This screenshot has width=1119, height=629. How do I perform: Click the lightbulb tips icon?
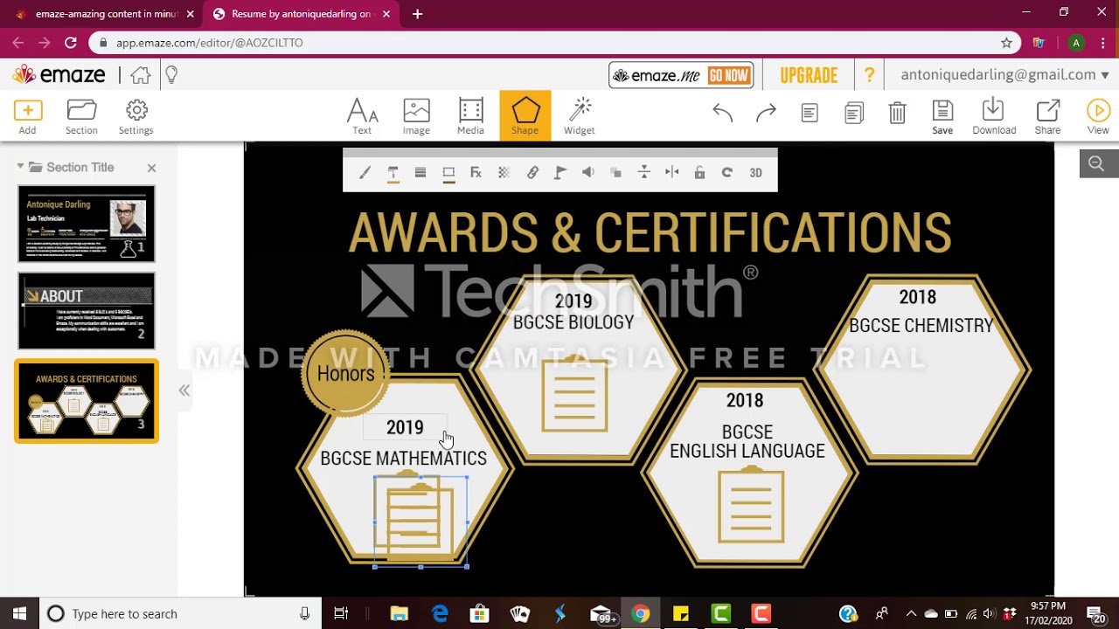point(171,75)
